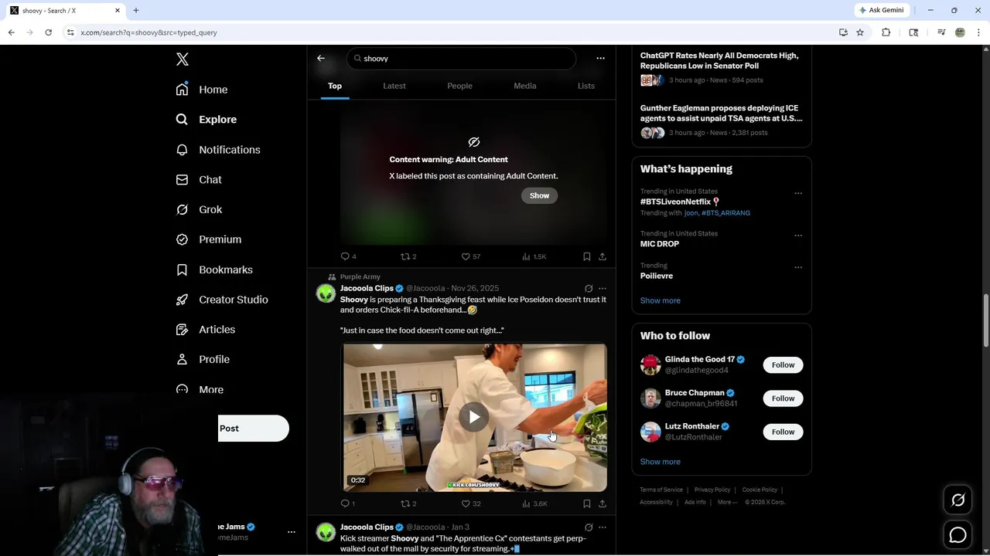Open Creator Studio in the sidebar
990x556 pixels.
tap(222, 300)
